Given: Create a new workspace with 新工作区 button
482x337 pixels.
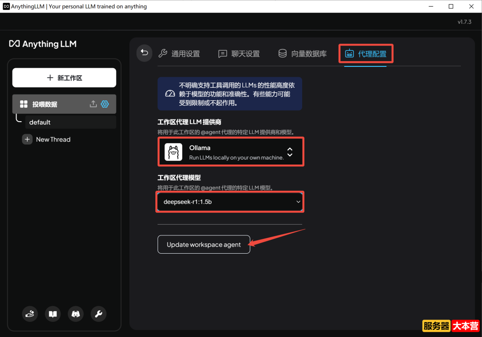Looking at the screenshot, I should (x=64, y=78).
